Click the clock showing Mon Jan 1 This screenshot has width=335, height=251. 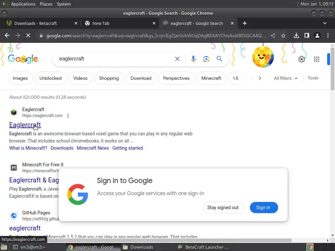pos(317,4)
